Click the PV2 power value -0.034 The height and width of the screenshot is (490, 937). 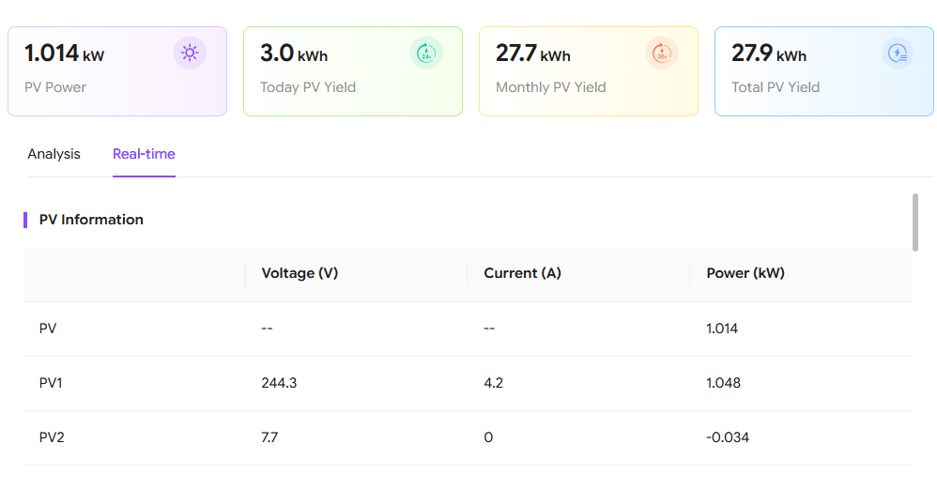pos(728,437)
